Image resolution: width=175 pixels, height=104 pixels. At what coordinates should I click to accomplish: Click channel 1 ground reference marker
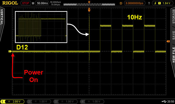click(x=10, y=51)
